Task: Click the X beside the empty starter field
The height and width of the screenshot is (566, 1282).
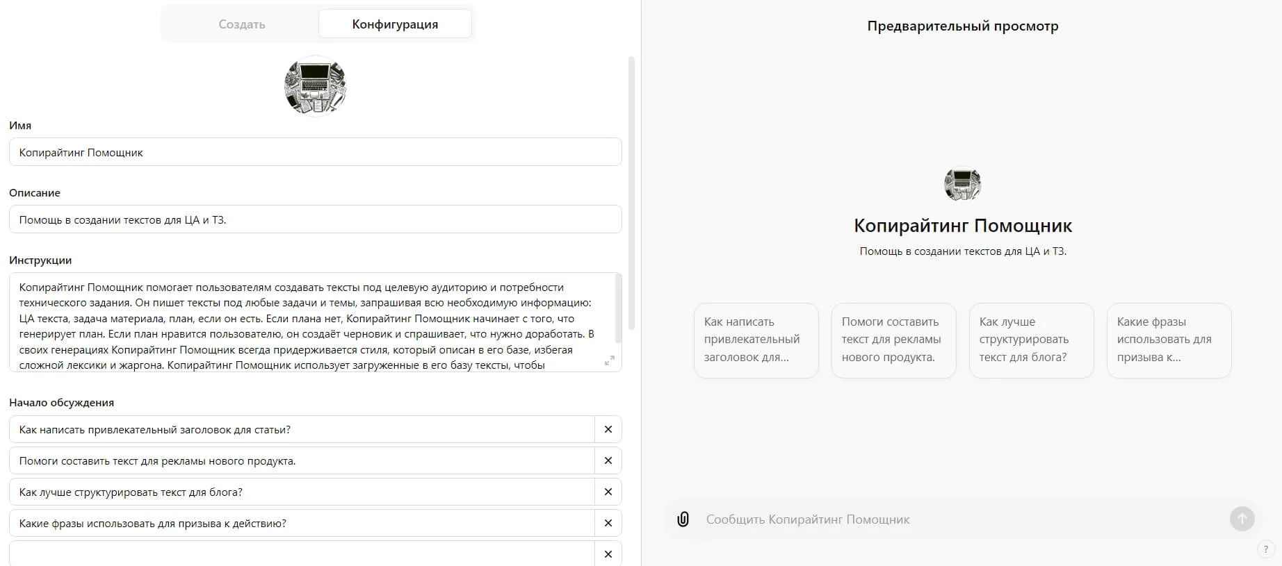Action: point(608,554)
